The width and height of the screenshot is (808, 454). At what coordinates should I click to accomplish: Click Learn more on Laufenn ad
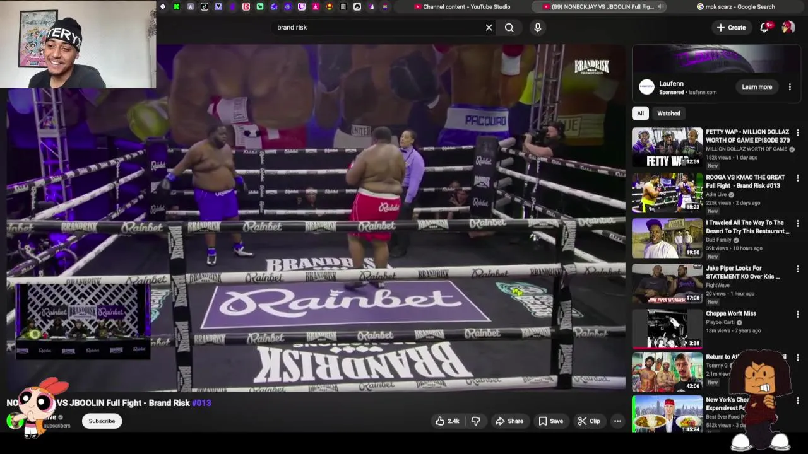[757, 87]
